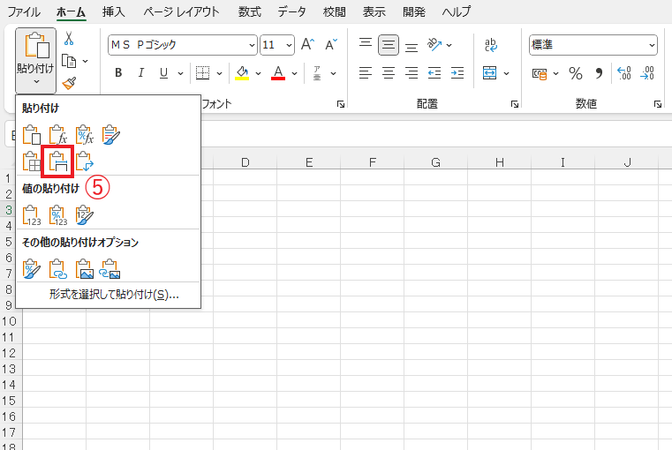The height and width of the screenshot is (450, 672).
Task: Open the 表示 tab
Action: pyautogui.click(x=374, y=11)
